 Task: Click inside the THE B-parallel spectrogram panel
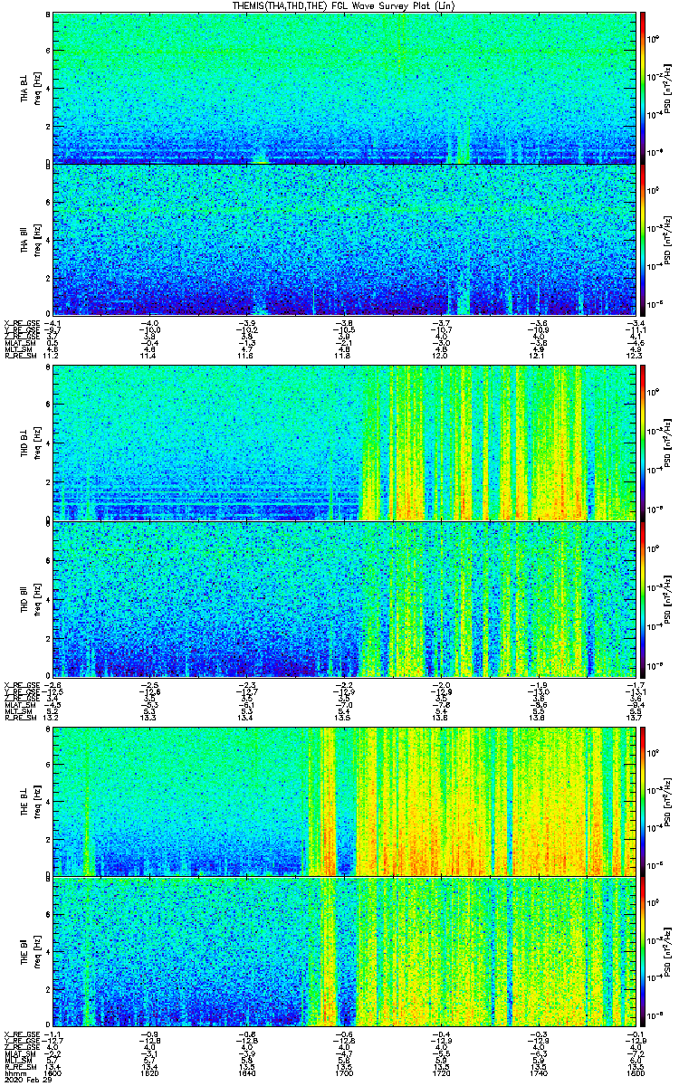point(344,951)
